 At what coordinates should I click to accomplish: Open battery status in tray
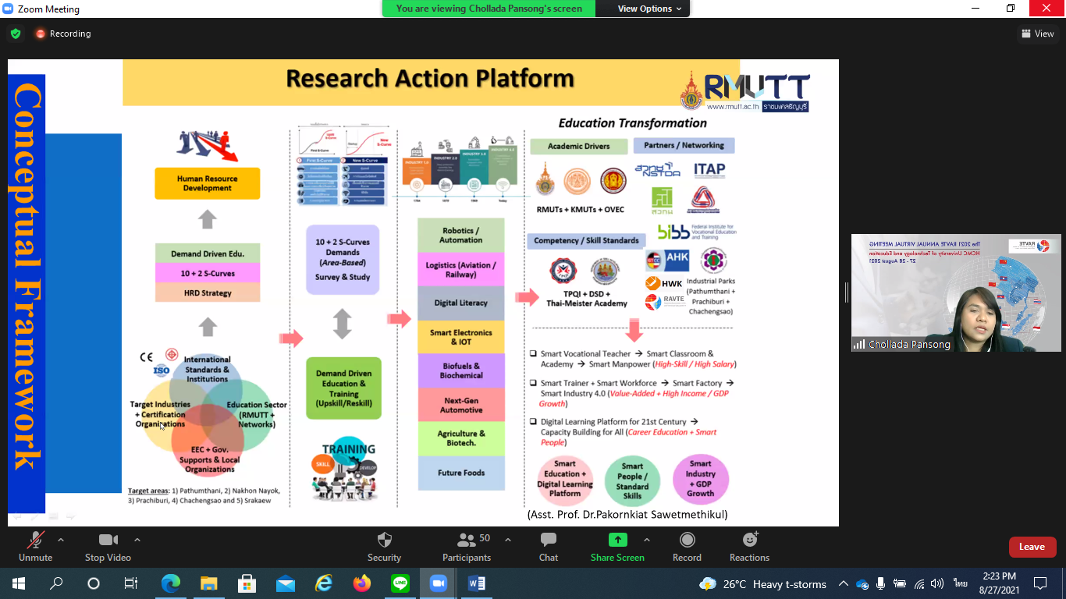point(900,583)
